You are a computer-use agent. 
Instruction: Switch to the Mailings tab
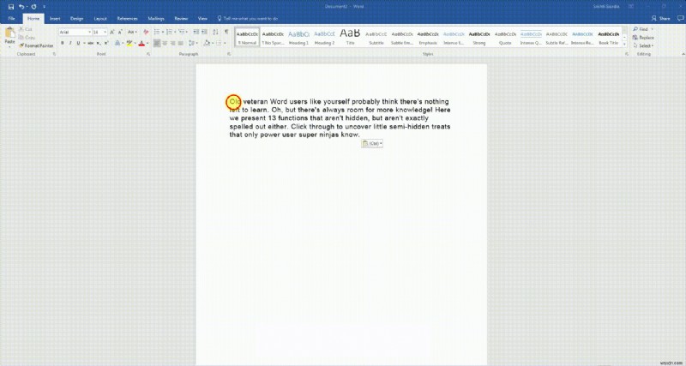(156, 18)
